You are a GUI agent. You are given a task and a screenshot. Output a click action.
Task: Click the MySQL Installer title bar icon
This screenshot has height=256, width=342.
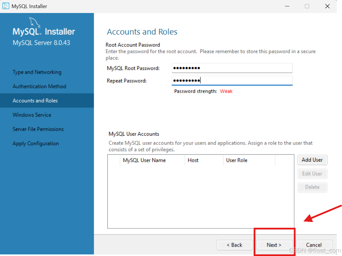6,6
